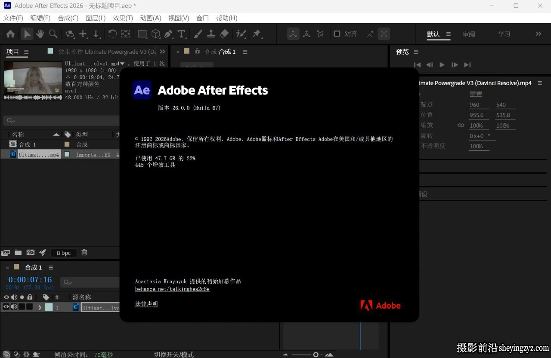The height and width of the screenshot is (358, 551).
Task: Select the Type (T) tool
Action: click(x=182, y=34)
